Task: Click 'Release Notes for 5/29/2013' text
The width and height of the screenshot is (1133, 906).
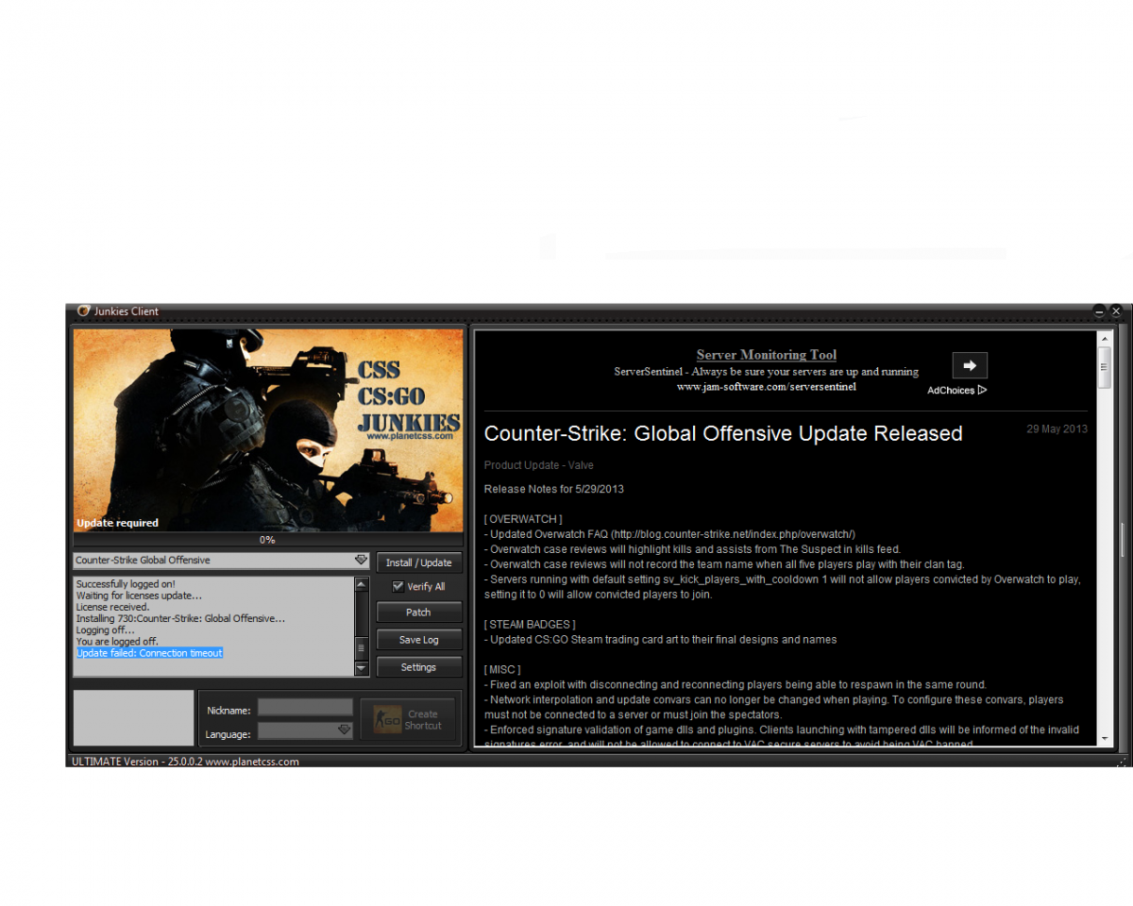Action: [554, 489]
